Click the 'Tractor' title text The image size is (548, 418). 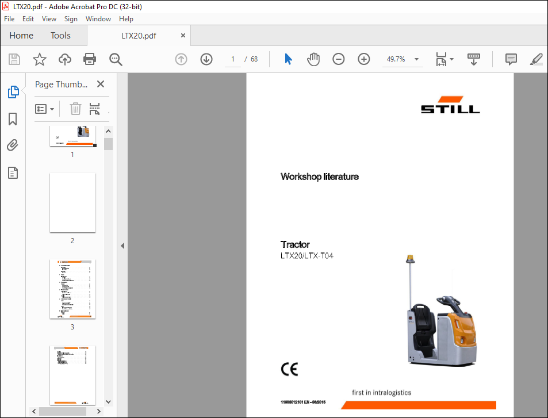[295, 244]
